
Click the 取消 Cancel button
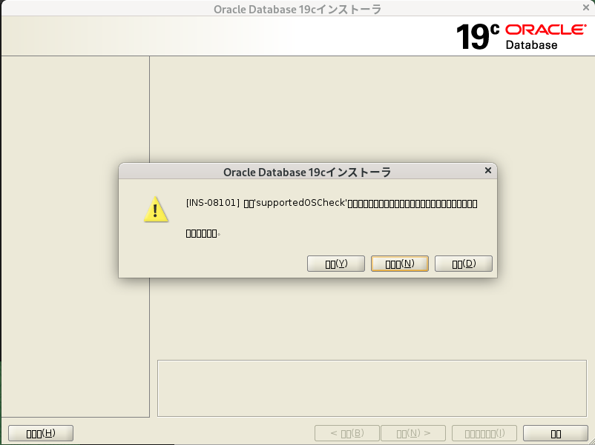555,432
